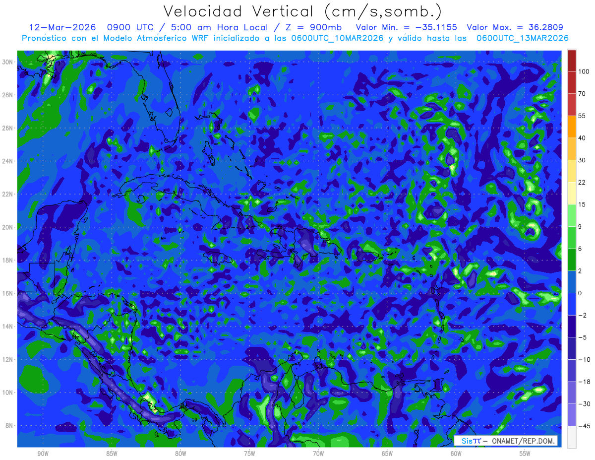Click the '70' color scale label
The image size is (595, 460).
[x=582, y=93]
